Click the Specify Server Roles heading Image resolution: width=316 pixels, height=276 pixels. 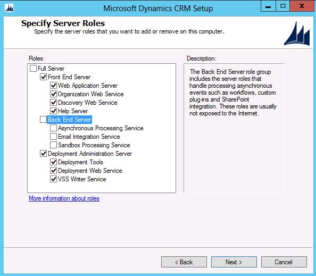point(63,23)
